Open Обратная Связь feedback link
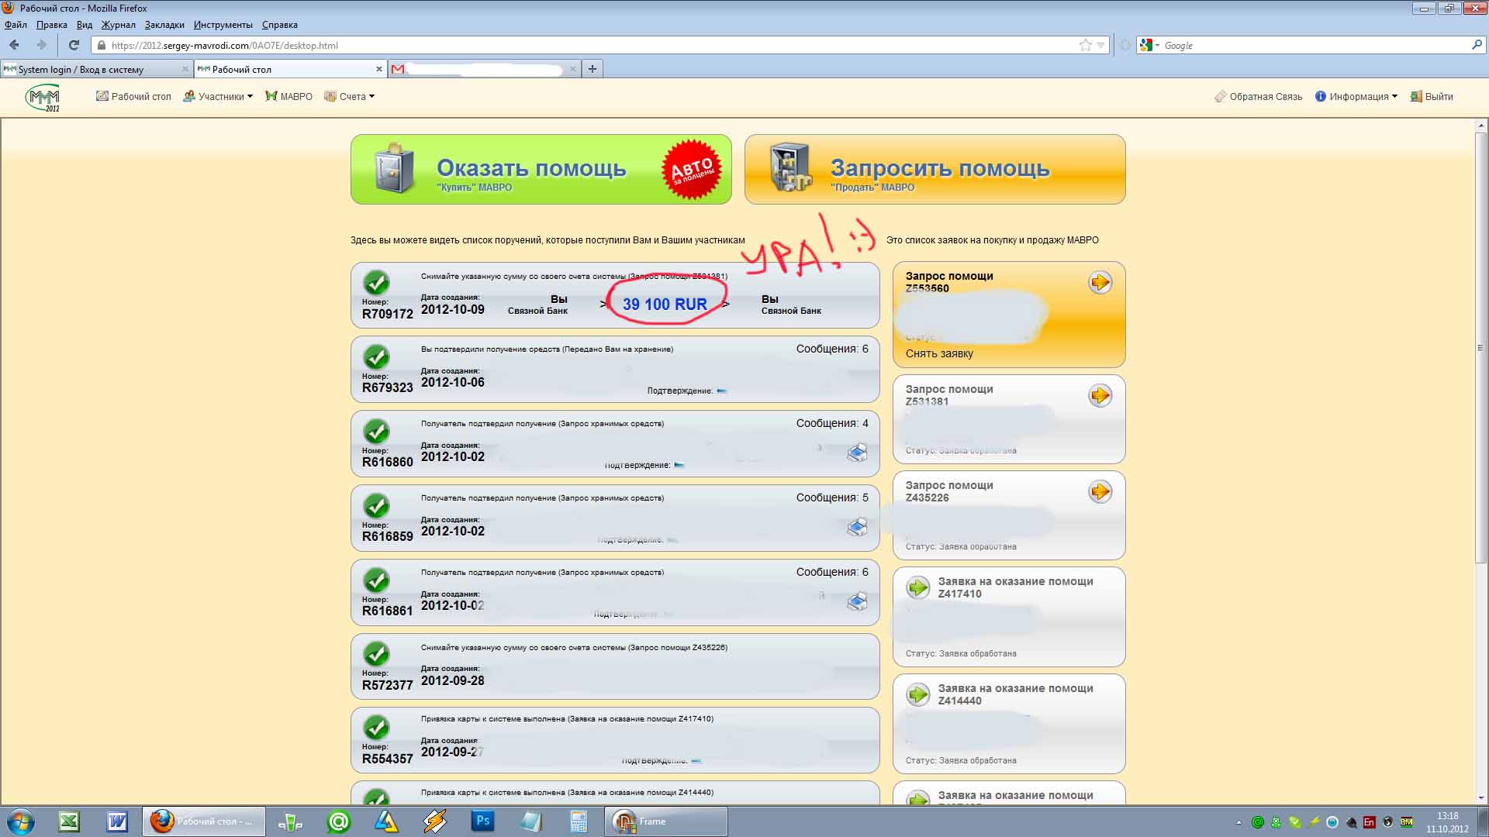Viewport: 1489px width, 837px height. click(1258, 97)
